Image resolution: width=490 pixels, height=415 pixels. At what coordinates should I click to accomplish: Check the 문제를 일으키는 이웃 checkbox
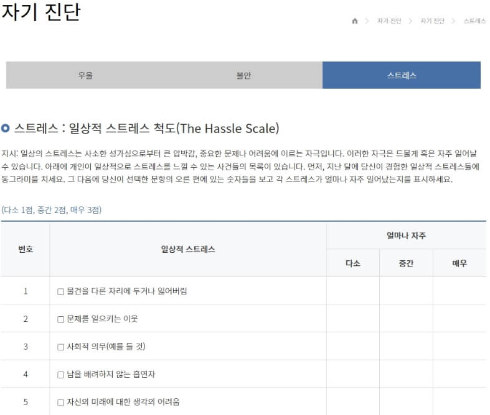(x=60, y=319)
